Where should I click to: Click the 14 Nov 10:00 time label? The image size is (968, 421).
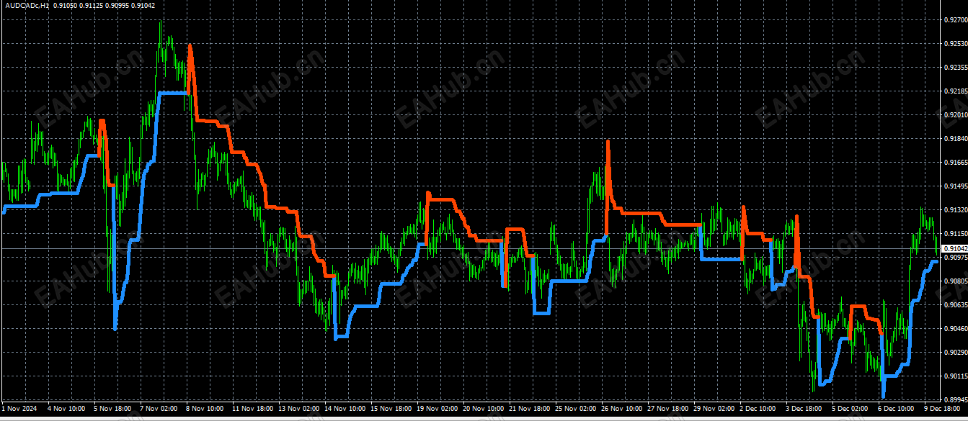click(345, 408)
